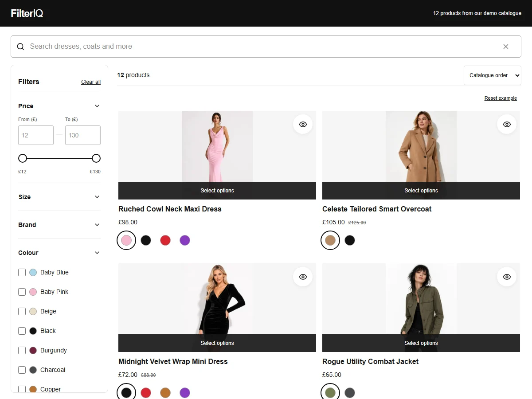Select the Burgundy colour checkbox
Screen dimensions: 532x399
tap(22, 350)
